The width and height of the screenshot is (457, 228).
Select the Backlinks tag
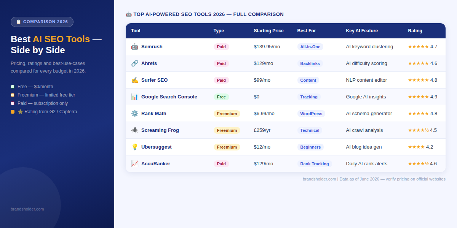(310, 63)
